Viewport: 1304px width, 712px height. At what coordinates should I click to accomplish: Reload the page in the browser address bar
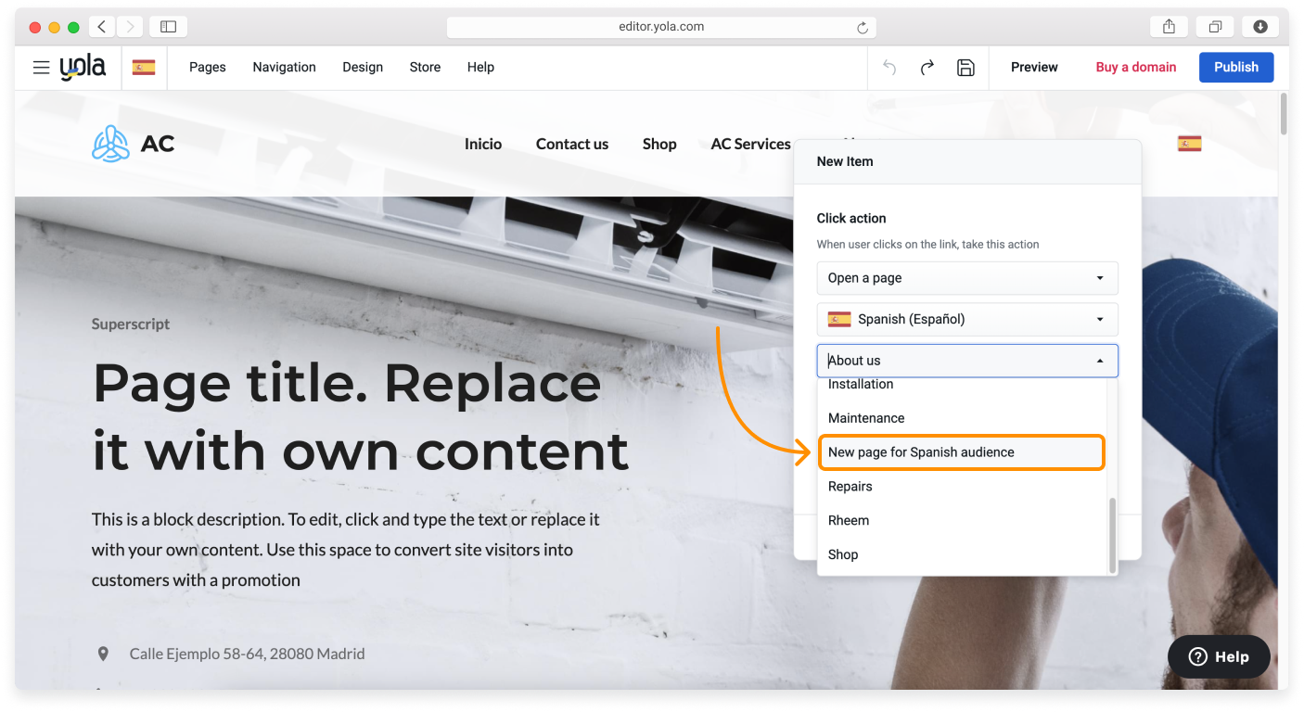point(863,28)
